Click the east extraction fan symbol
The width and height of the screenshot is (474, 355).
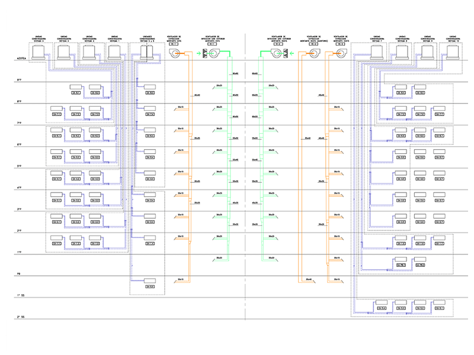coord(176,54)
